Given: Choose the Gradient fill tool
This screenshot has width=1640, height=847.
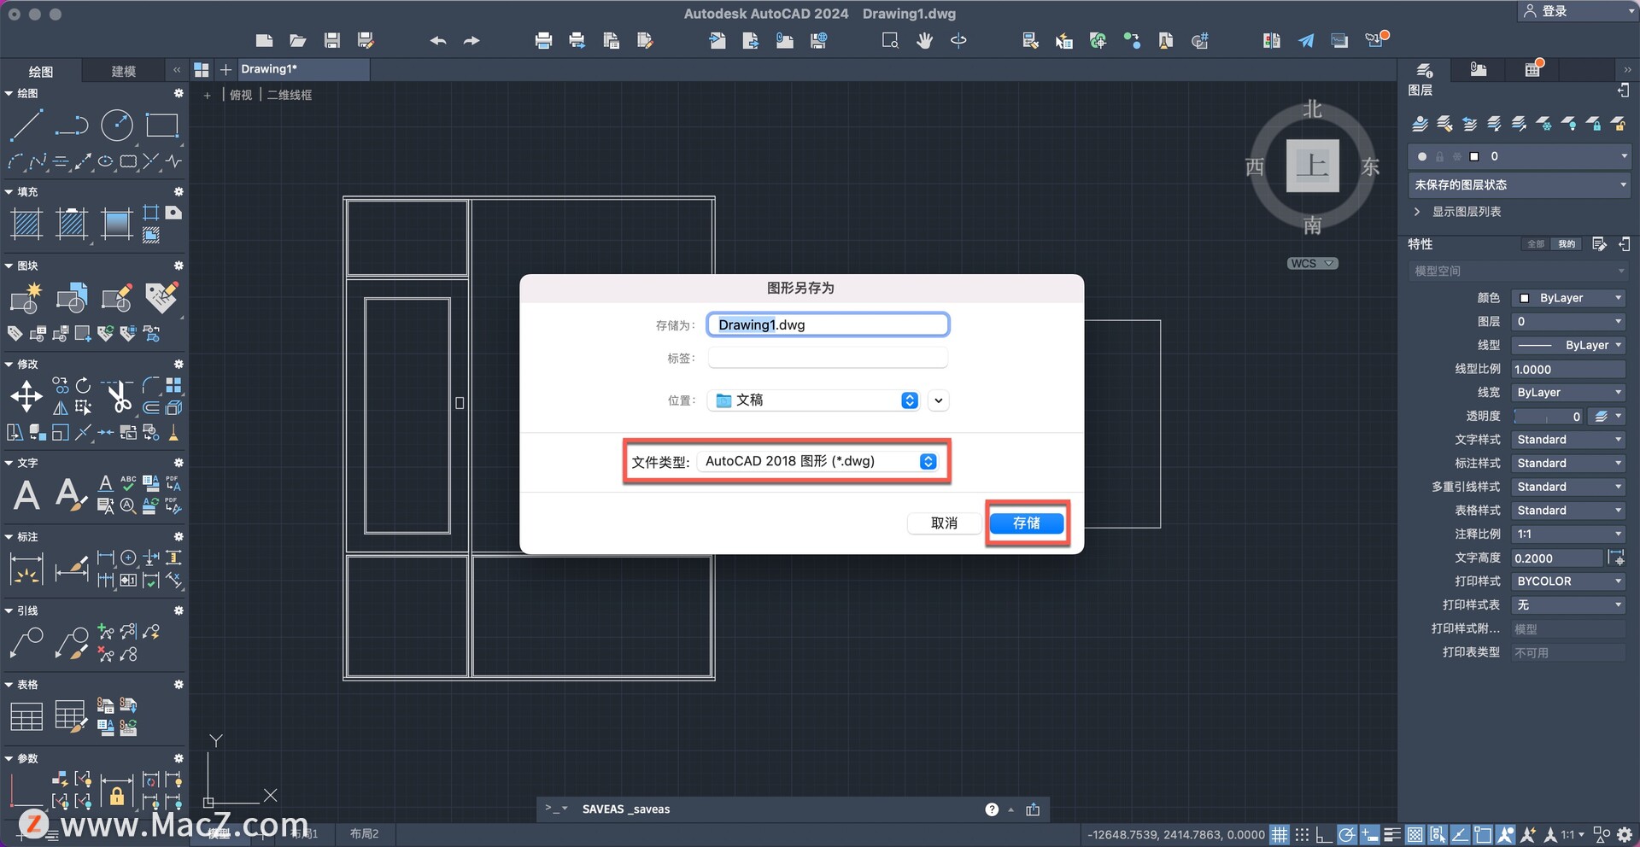Looking at the screenshot, I should pos(116,225).
